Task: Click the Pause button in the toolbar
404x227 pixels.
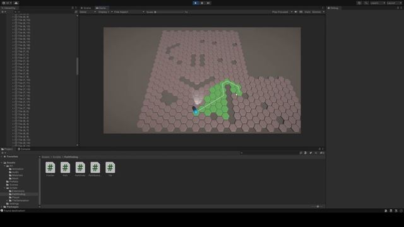Action: coord(202,3)
